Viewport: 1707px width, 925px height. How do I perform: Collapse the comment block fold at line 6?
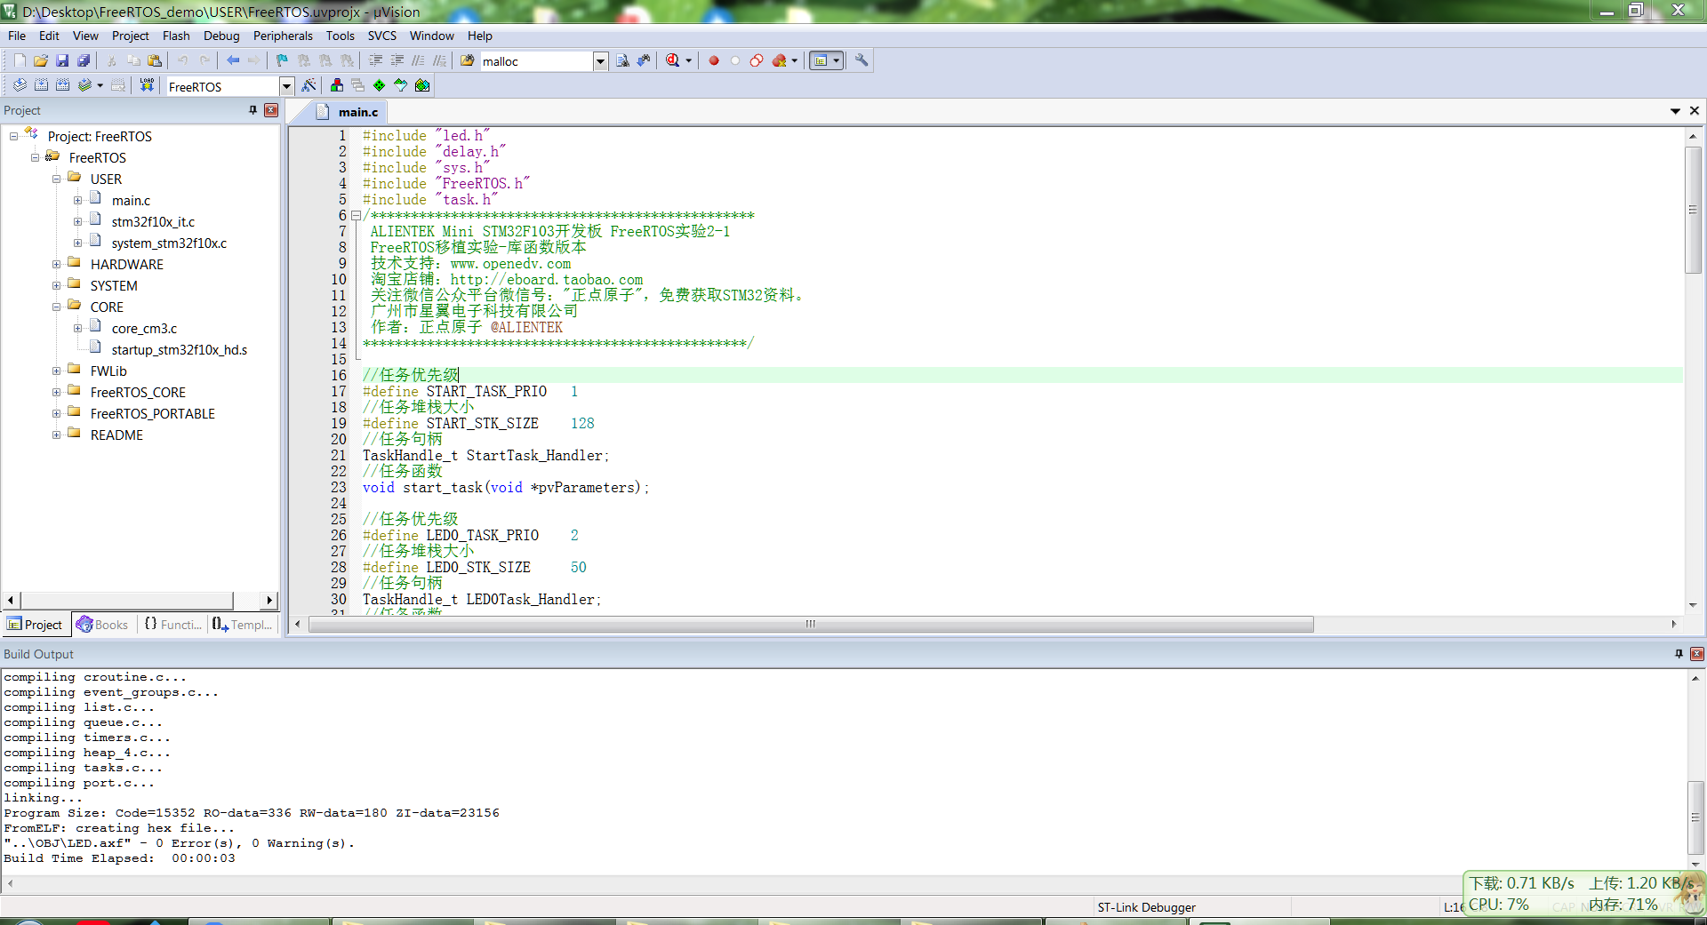[356, 216]
